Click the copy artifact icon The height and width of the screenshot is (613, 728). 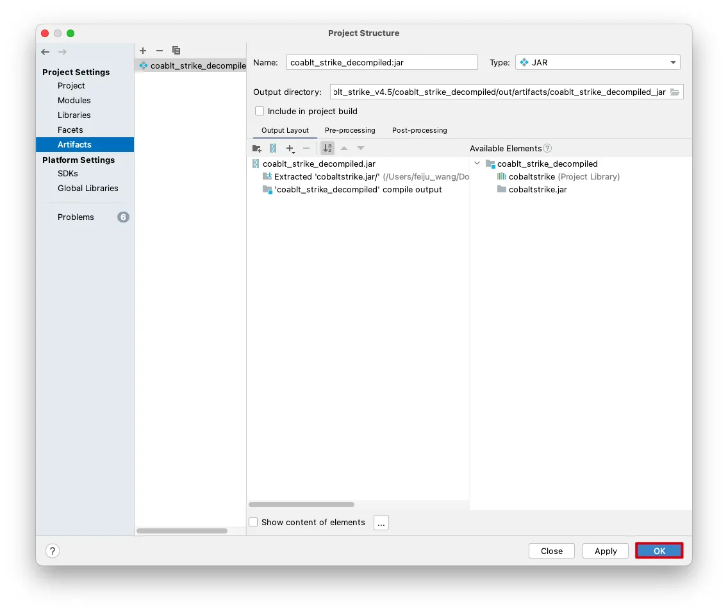pos(176,51)
